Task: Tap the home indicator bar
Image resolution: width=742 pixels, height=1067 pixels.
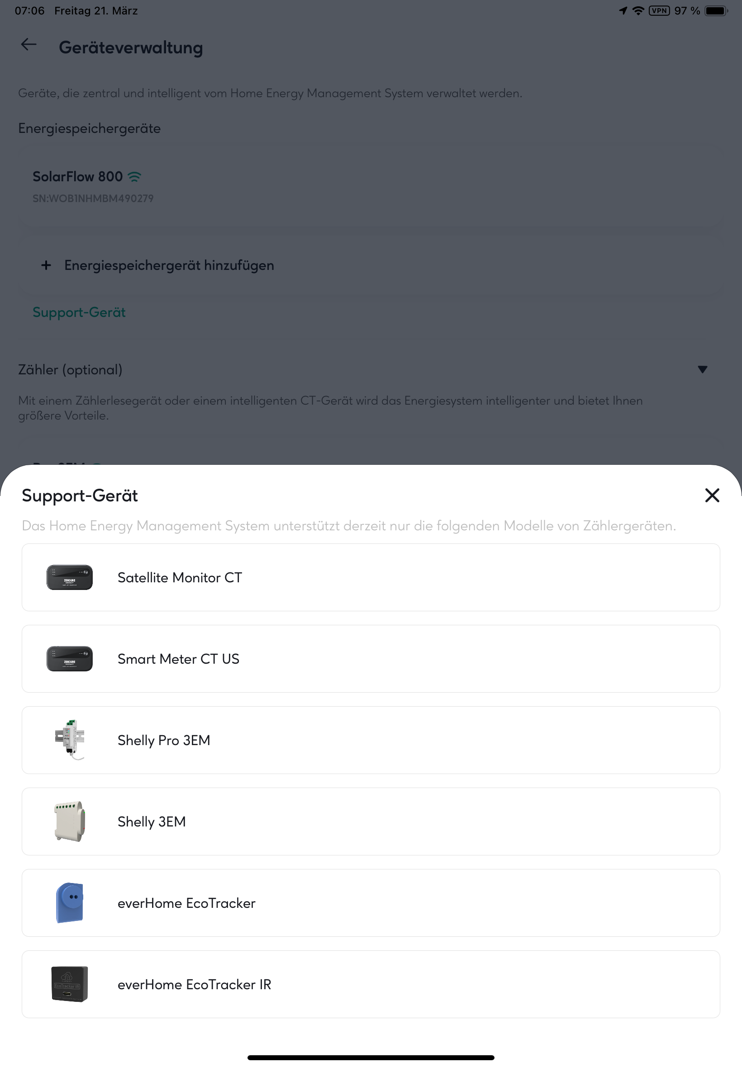Action: pyautogui.click(x=371, y=1057)
